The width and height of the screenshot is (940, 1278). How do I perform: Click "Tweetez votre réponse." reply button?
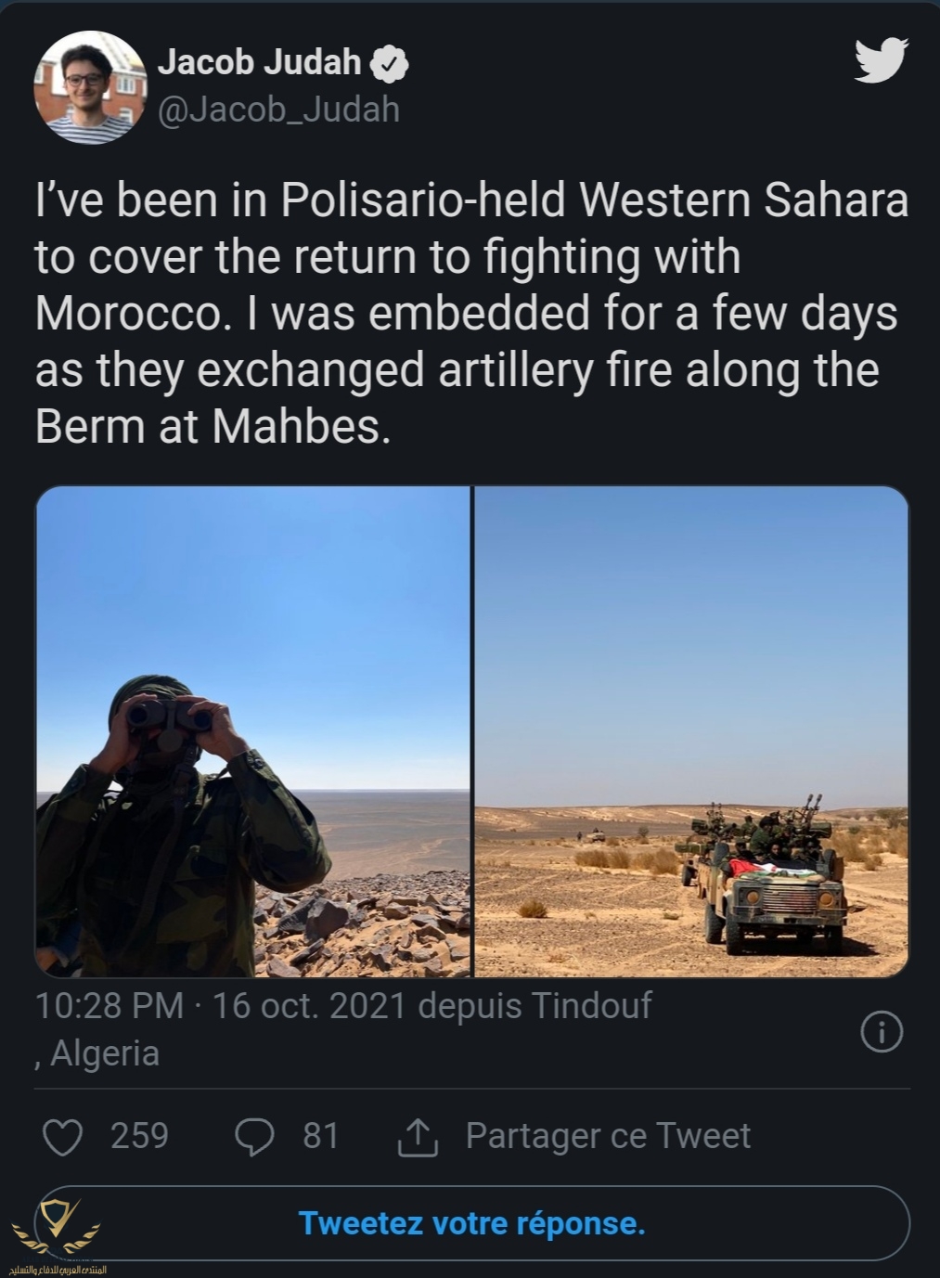[x=471, y=1223]
